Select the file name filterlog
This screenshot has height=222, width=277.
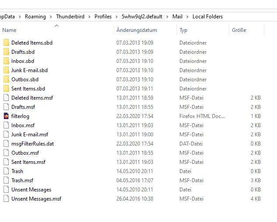(20, 116)
